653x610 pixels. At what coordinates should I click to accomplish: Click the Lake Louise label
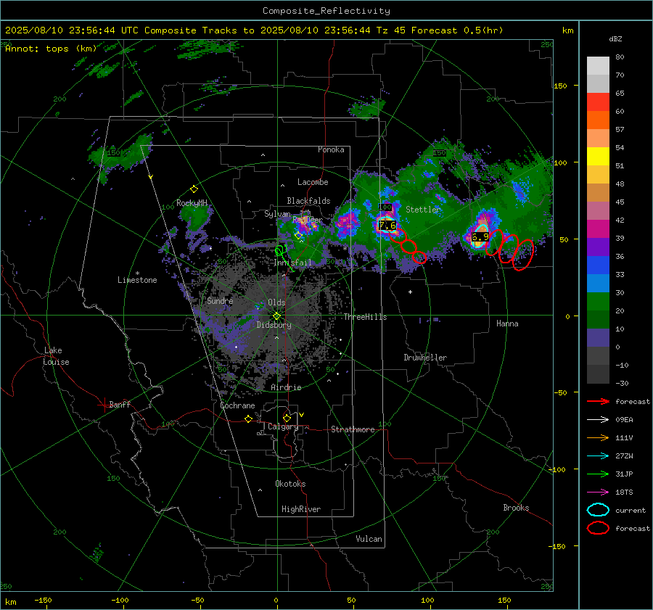[56, 356]
